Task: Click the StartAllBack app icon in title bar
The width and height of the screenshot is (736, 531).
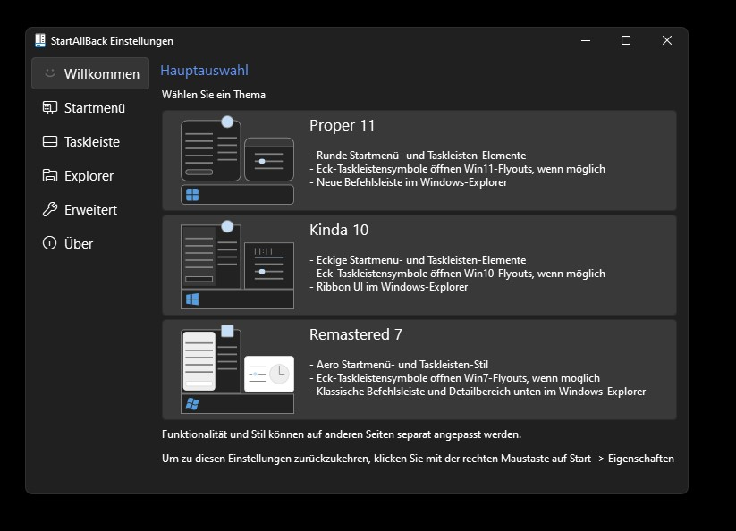Action: click(x=40, y=41)
